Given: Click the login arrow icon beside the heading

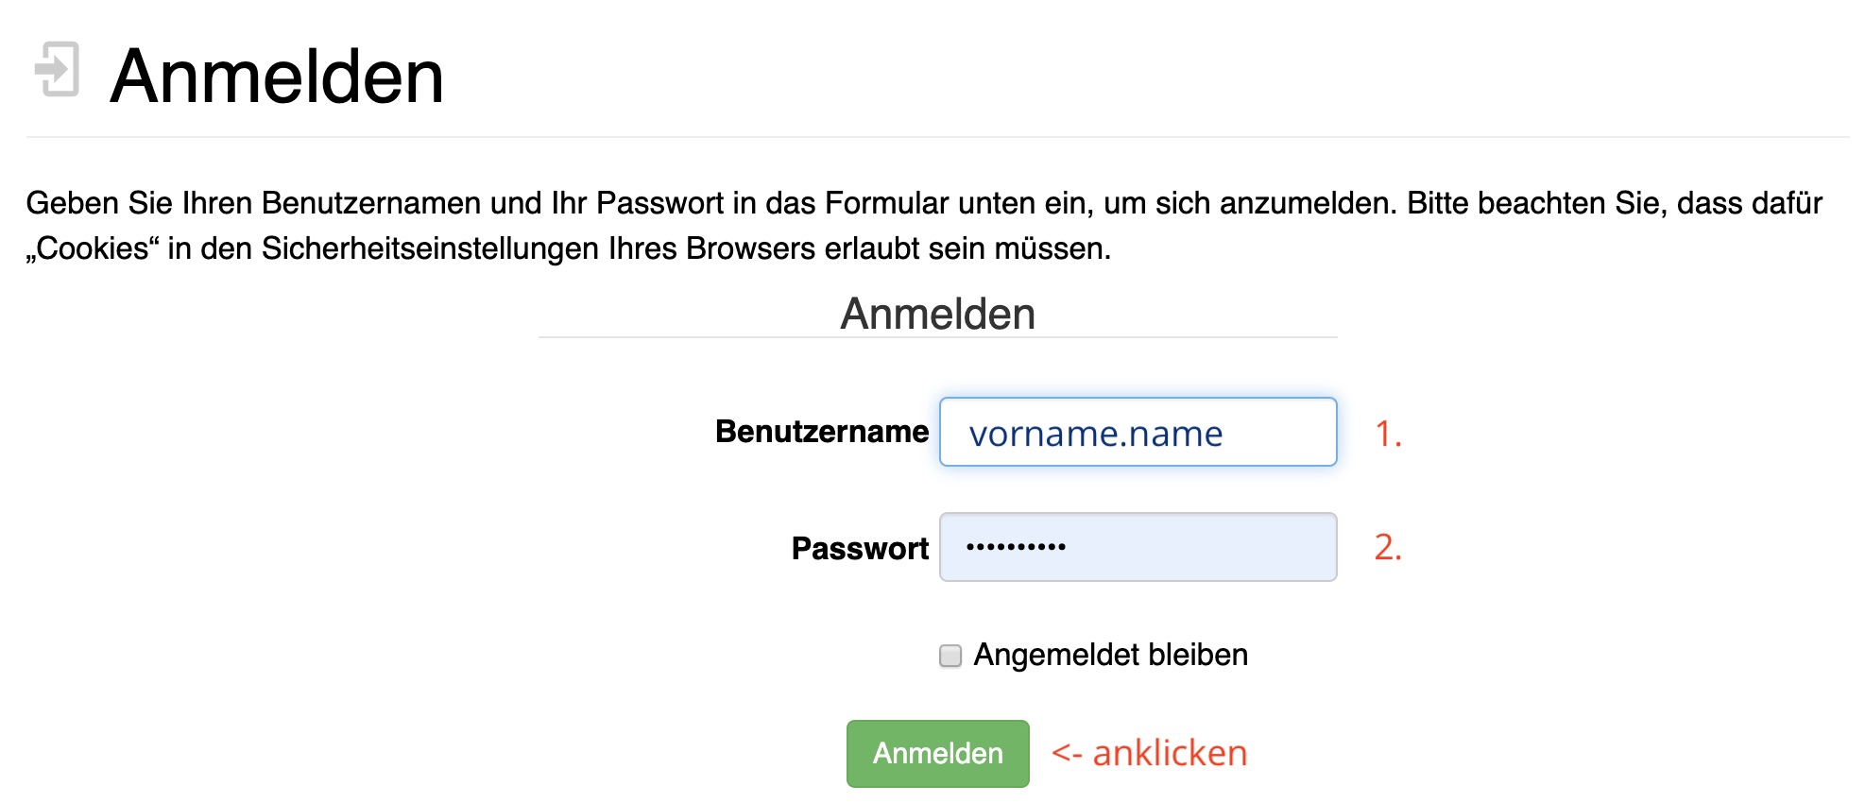Looking at the screenshot, I should click(x=57, y=69).
